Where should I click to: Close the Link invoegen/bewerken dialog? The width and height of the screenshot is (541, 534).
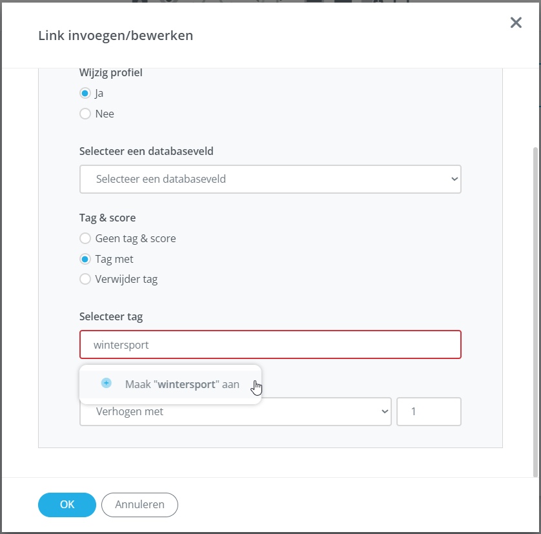516,23
